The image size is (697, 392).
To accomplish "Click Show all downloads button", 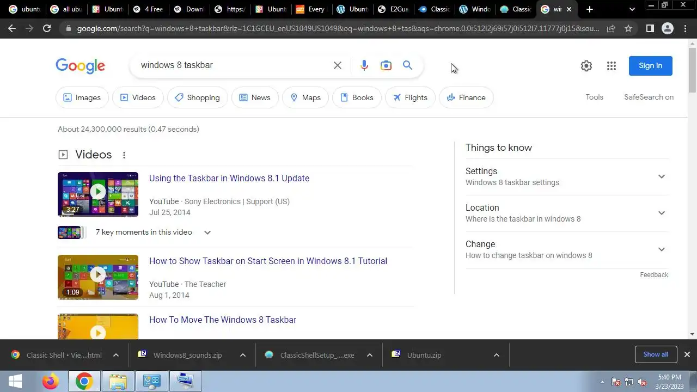I will pos(656,354).
